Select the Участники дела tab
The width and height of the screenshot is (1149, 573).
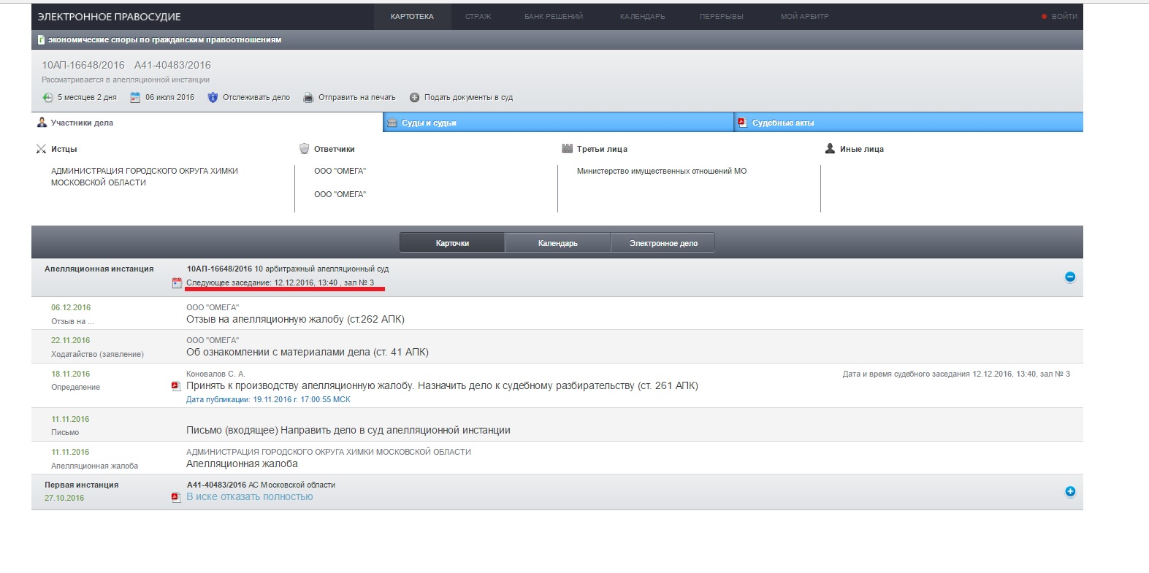[x=82, y=123]
